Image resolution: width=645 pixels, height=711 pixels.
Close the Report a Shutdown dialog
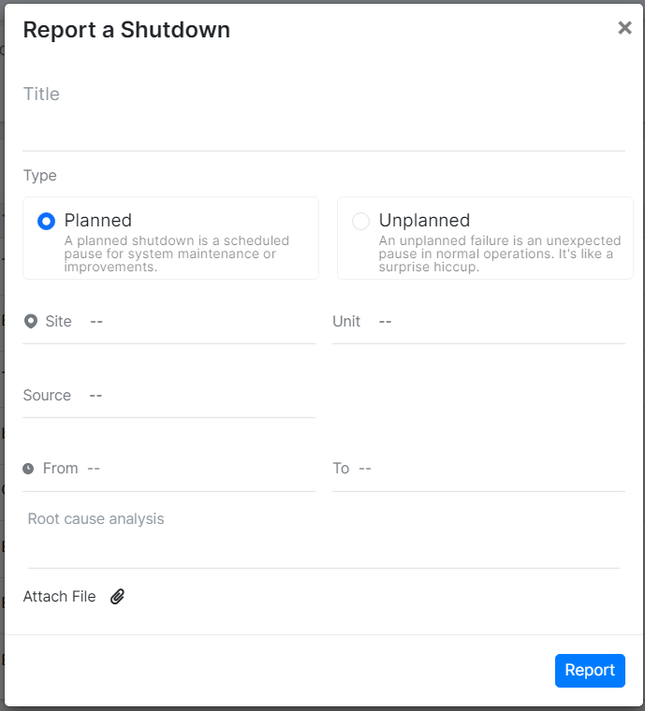pos(624,28)
